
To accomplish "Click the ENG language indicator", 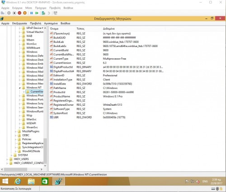I will [205, 181].
